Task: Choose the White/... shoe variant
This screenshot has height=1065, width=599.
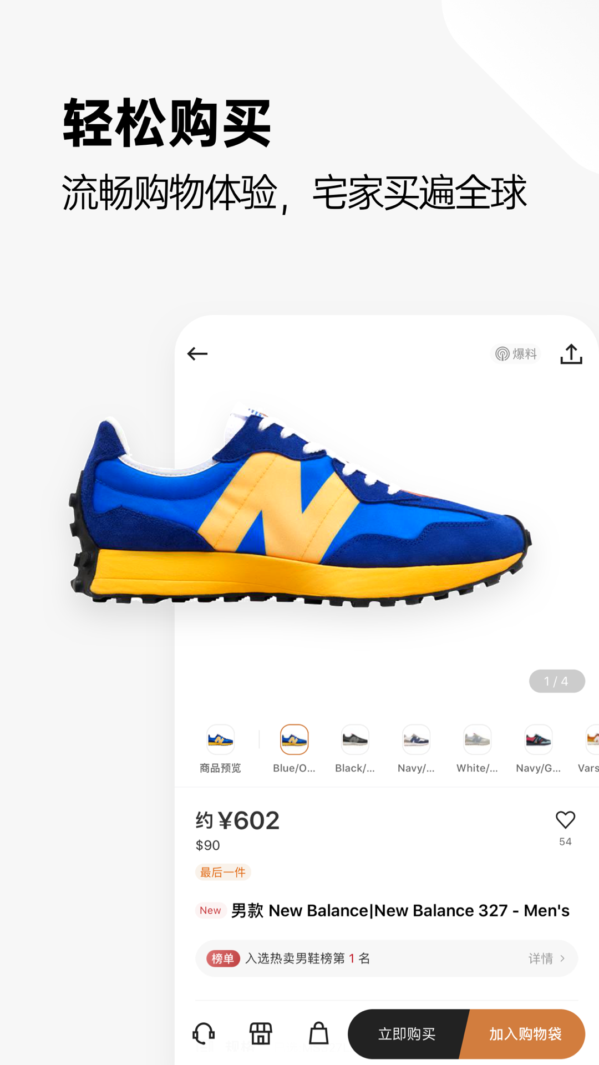Action: click(x=477, y=749)
